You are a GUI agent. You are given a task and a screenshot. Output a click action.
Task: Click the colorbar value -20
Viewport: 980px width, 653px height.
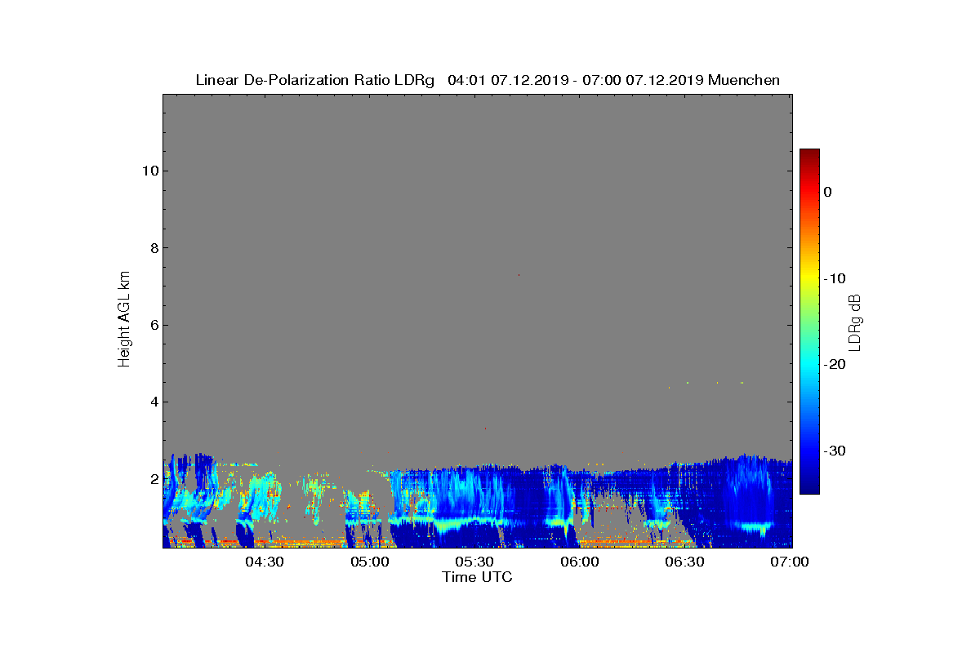(x=834, y=364)
